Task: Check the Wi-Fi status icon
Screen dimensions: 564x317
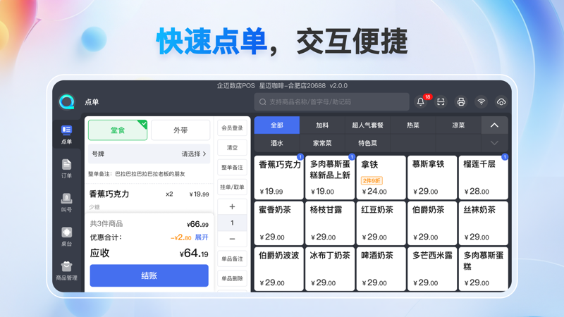Action: coord(481,102)
